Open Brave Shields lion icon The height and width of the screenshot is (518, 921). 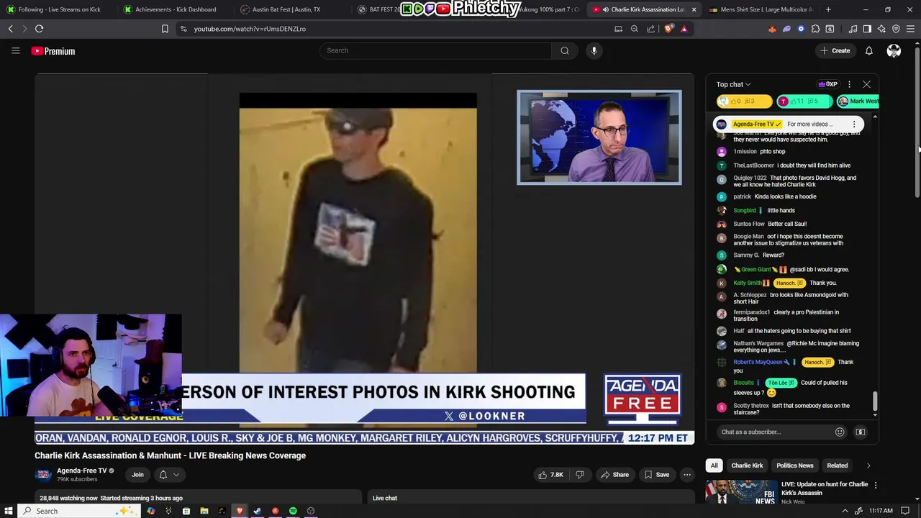(669, 29)
